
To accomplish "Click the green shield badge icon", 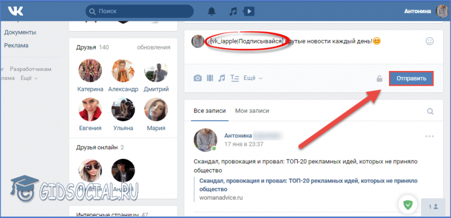I will [408, 205].
